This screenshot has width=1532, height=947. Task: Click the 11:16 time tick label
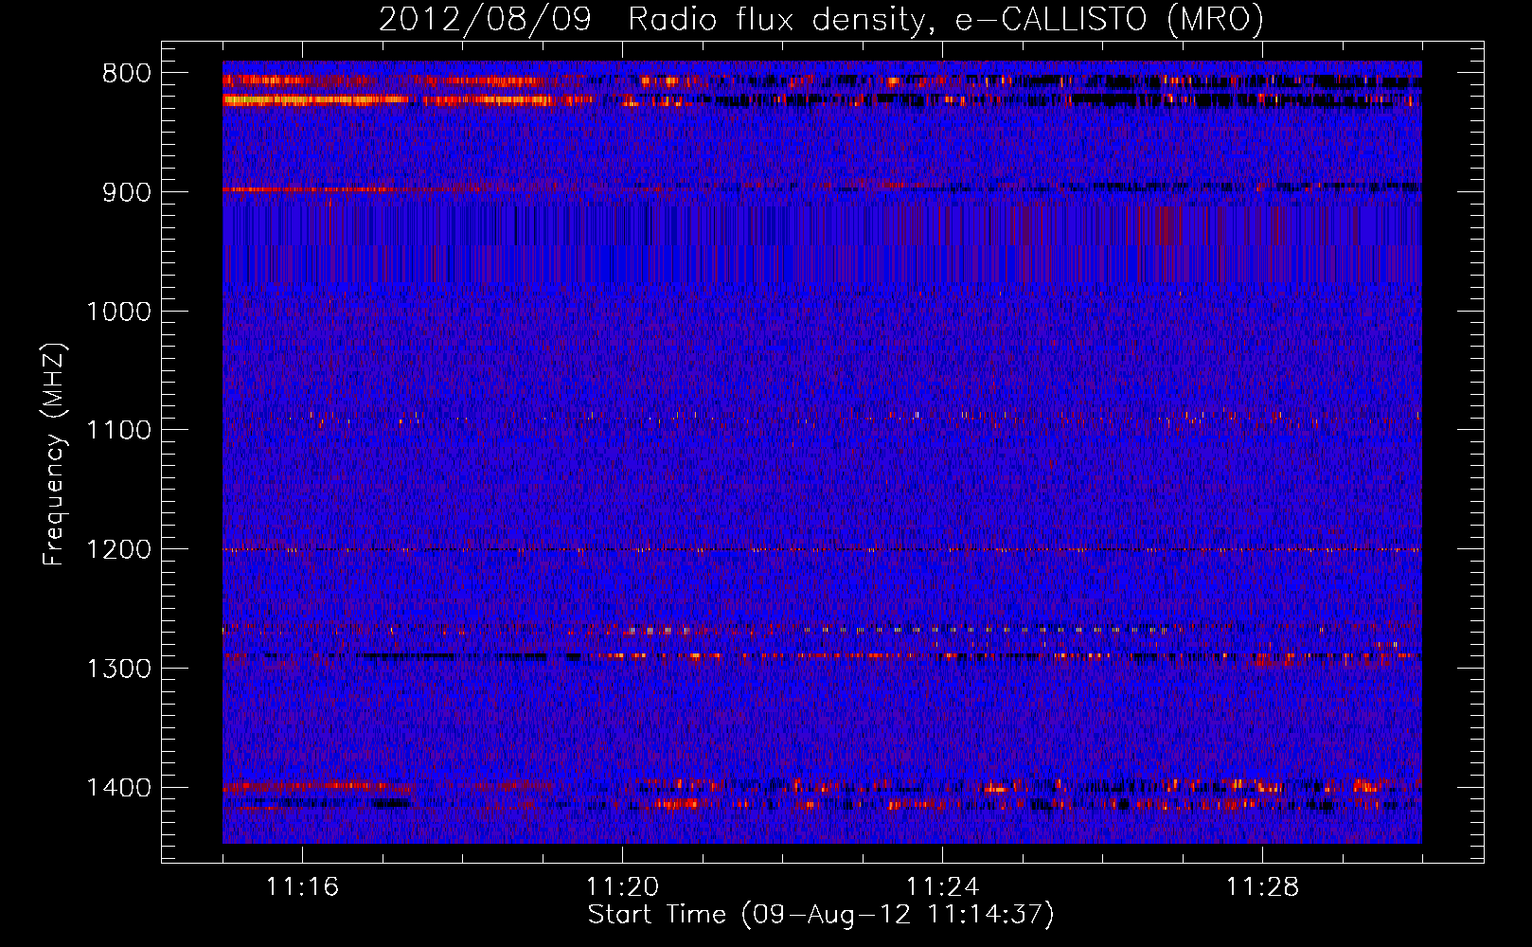click(302, 886)
